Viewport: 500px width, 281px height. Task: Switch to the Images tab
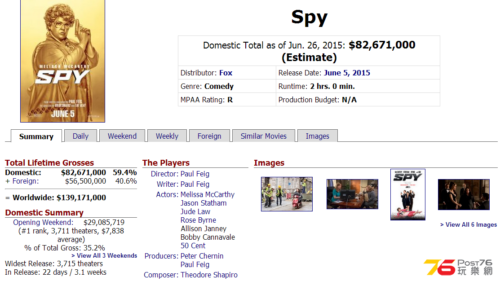[318, 136]
